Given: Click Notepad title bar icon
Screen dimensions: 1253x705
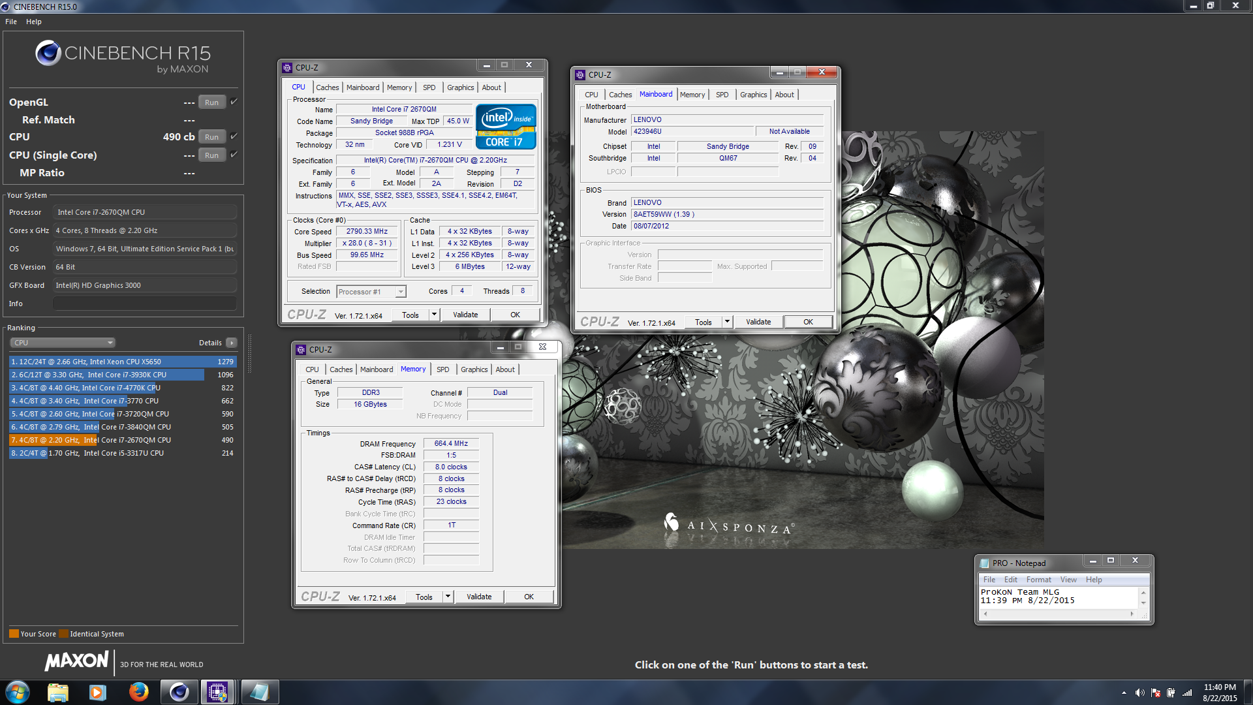Looking at the screenshot, I should point(985,563).
